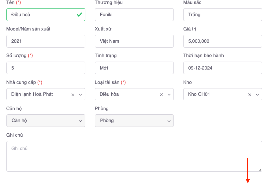Screen dimensions: 268x183
Task: Open the Thời hạn bảo hành date field
Action: click(x=222, y=68)
